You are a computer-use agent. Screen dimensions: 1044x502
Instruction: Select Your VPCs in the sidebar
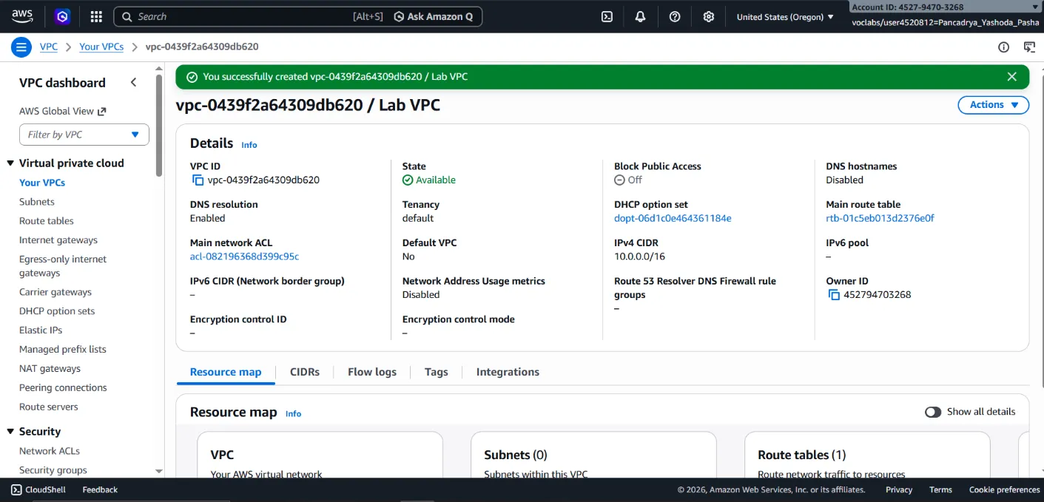pyautogui.click(x=42, y=182)
